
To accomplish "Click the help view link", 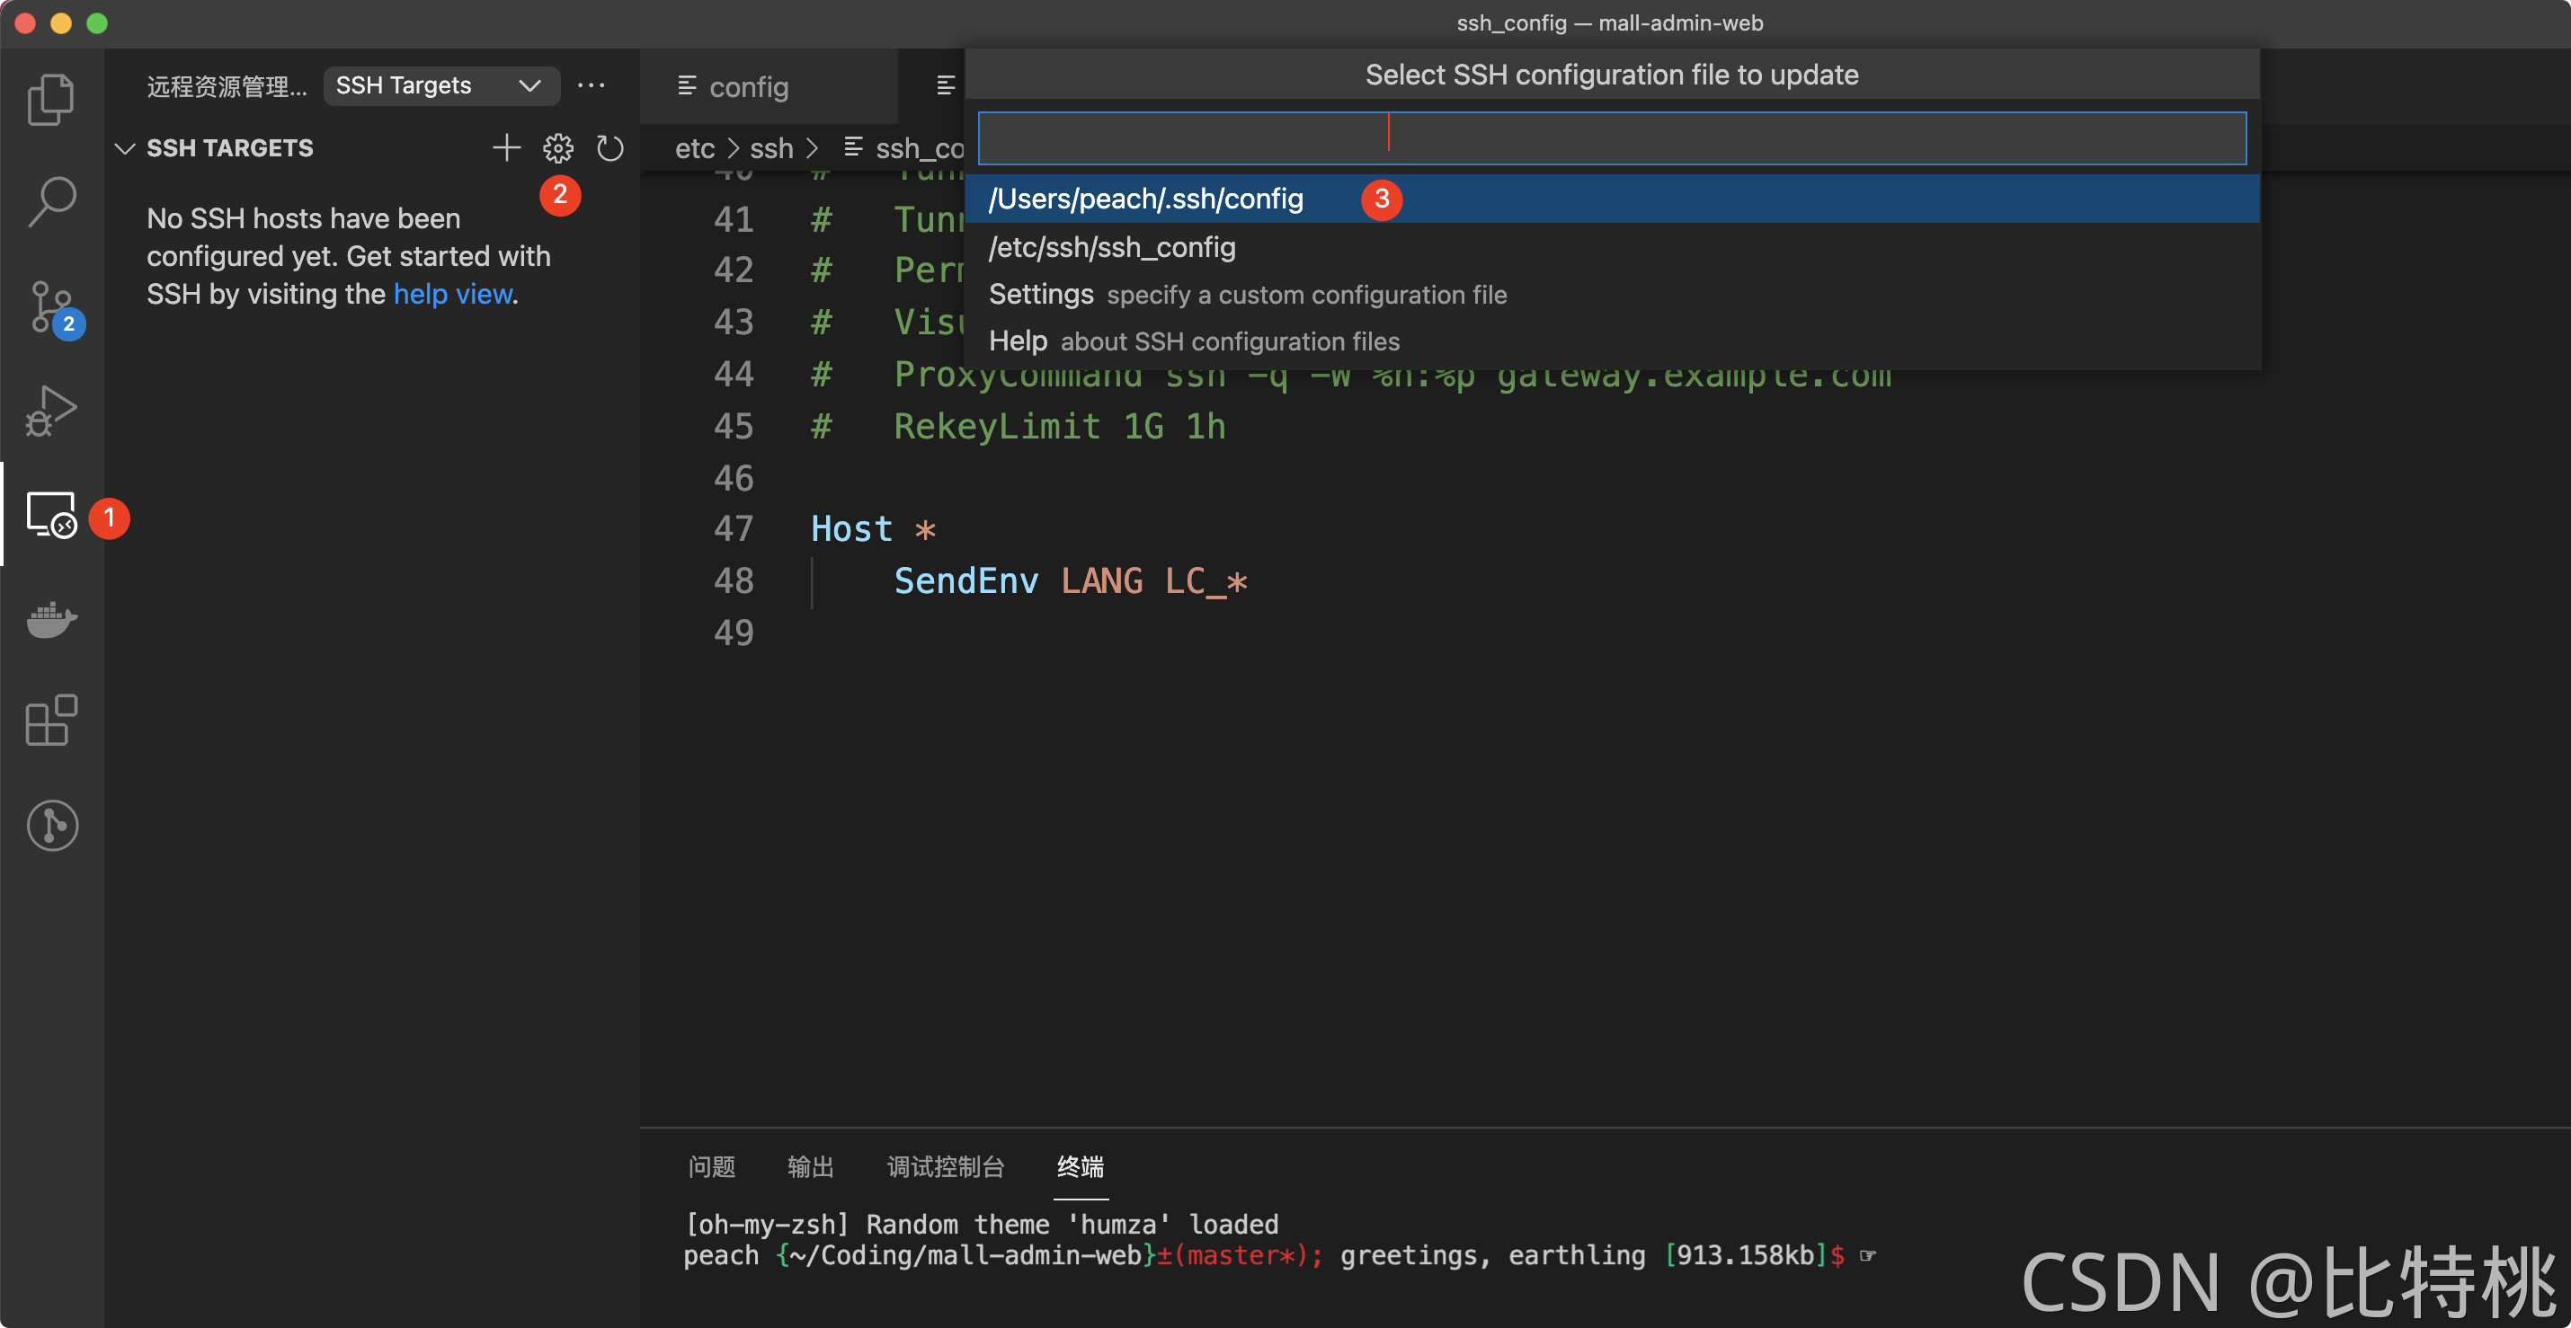I will pyautogui.click(x=450, y=293).
